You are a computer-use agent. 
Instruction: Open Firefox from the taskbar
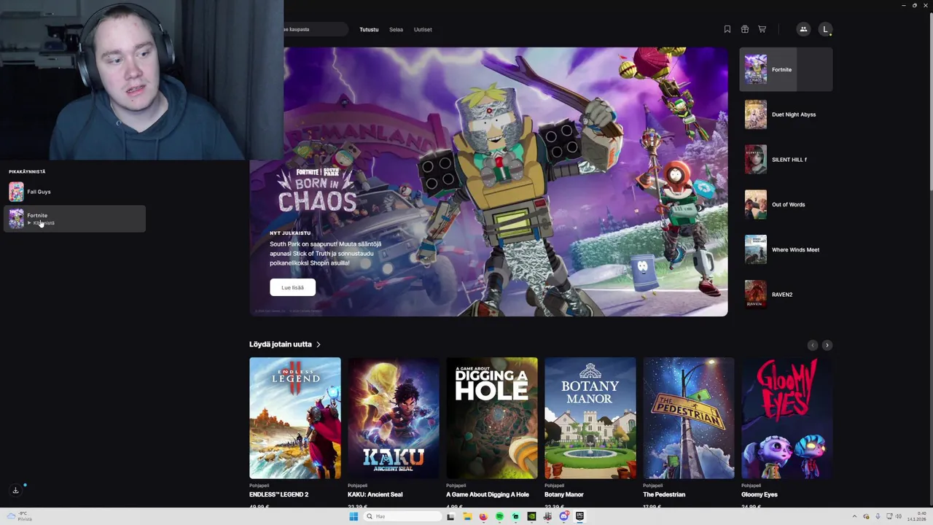(x=483, y=516)
